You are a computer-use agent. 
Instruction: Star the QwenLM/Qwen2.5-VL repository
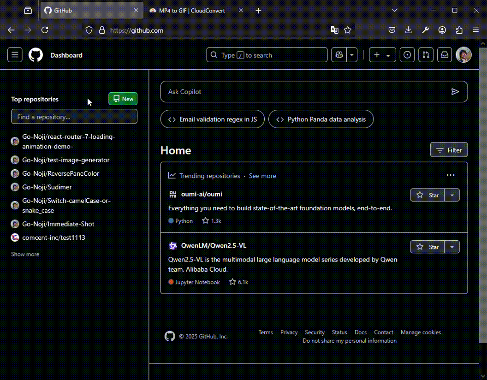coord(428,247)
